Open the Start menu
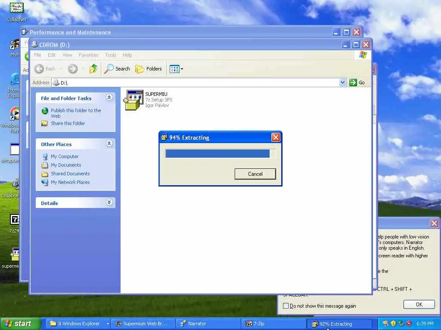 [20, 324]
